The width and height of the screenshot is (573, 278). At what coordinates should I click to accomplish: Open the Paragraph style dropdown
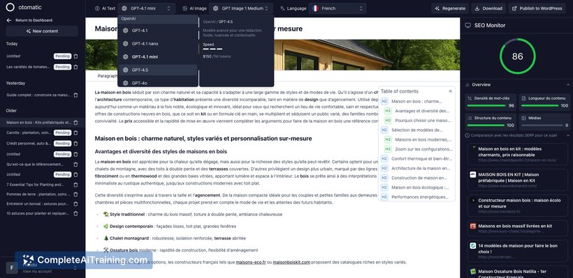point(107,76)
